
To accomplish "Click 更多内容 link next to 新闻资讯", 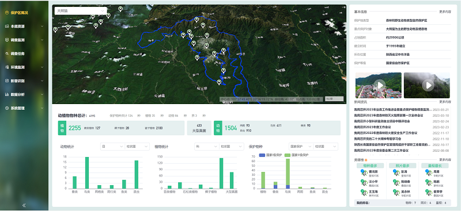I will pos(445,102).
